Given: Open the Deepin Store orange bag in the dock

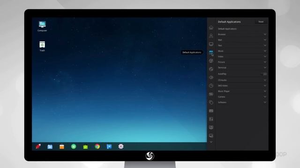Looking at the screenshot, I should pyautogui.click(x=62, y=147).
